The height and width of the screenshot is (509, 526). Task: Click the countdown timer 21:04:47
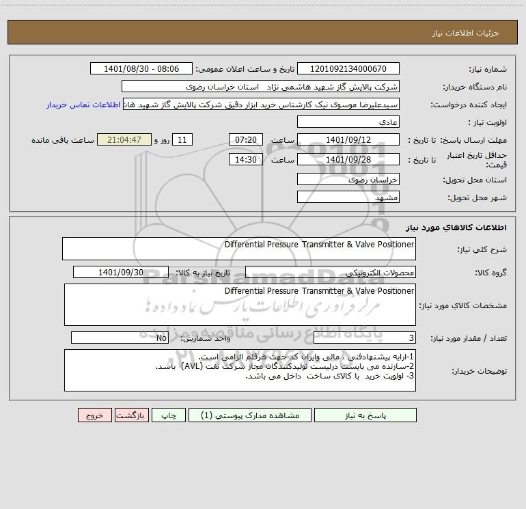pyautogui.click(x=124, y=139)
